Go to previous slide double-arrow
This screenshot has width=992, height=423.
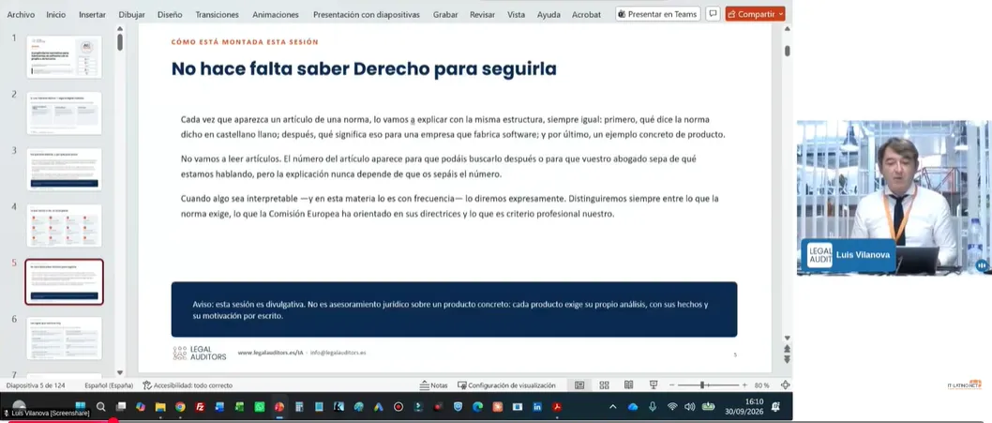787,348
